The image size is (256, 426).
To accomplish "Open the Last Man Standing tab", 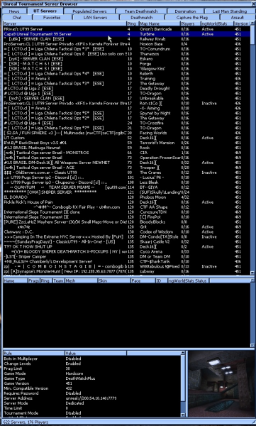I will [x=229, y=11].
